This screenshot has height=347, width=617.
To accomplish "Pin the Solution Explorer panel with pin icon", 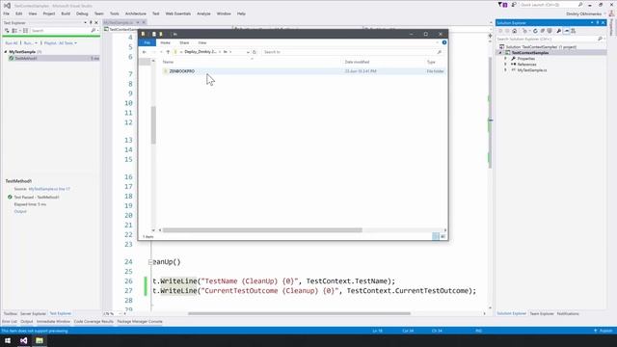I will [x=598, y=23].
